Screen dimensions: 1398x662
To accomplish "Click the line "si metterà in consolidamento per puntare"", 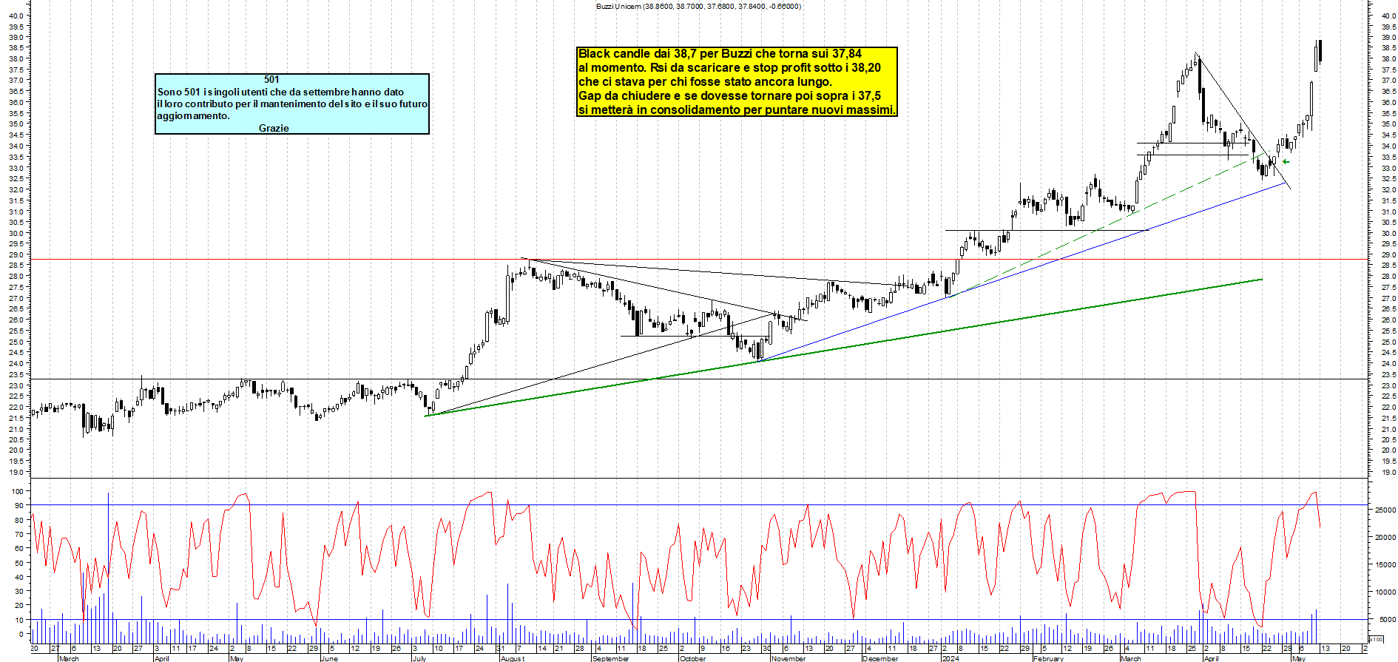I will (x=737, y=109).
